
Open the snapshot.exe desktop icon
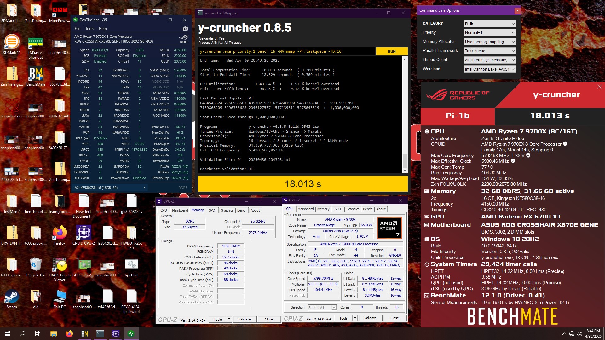coord(12,108)
